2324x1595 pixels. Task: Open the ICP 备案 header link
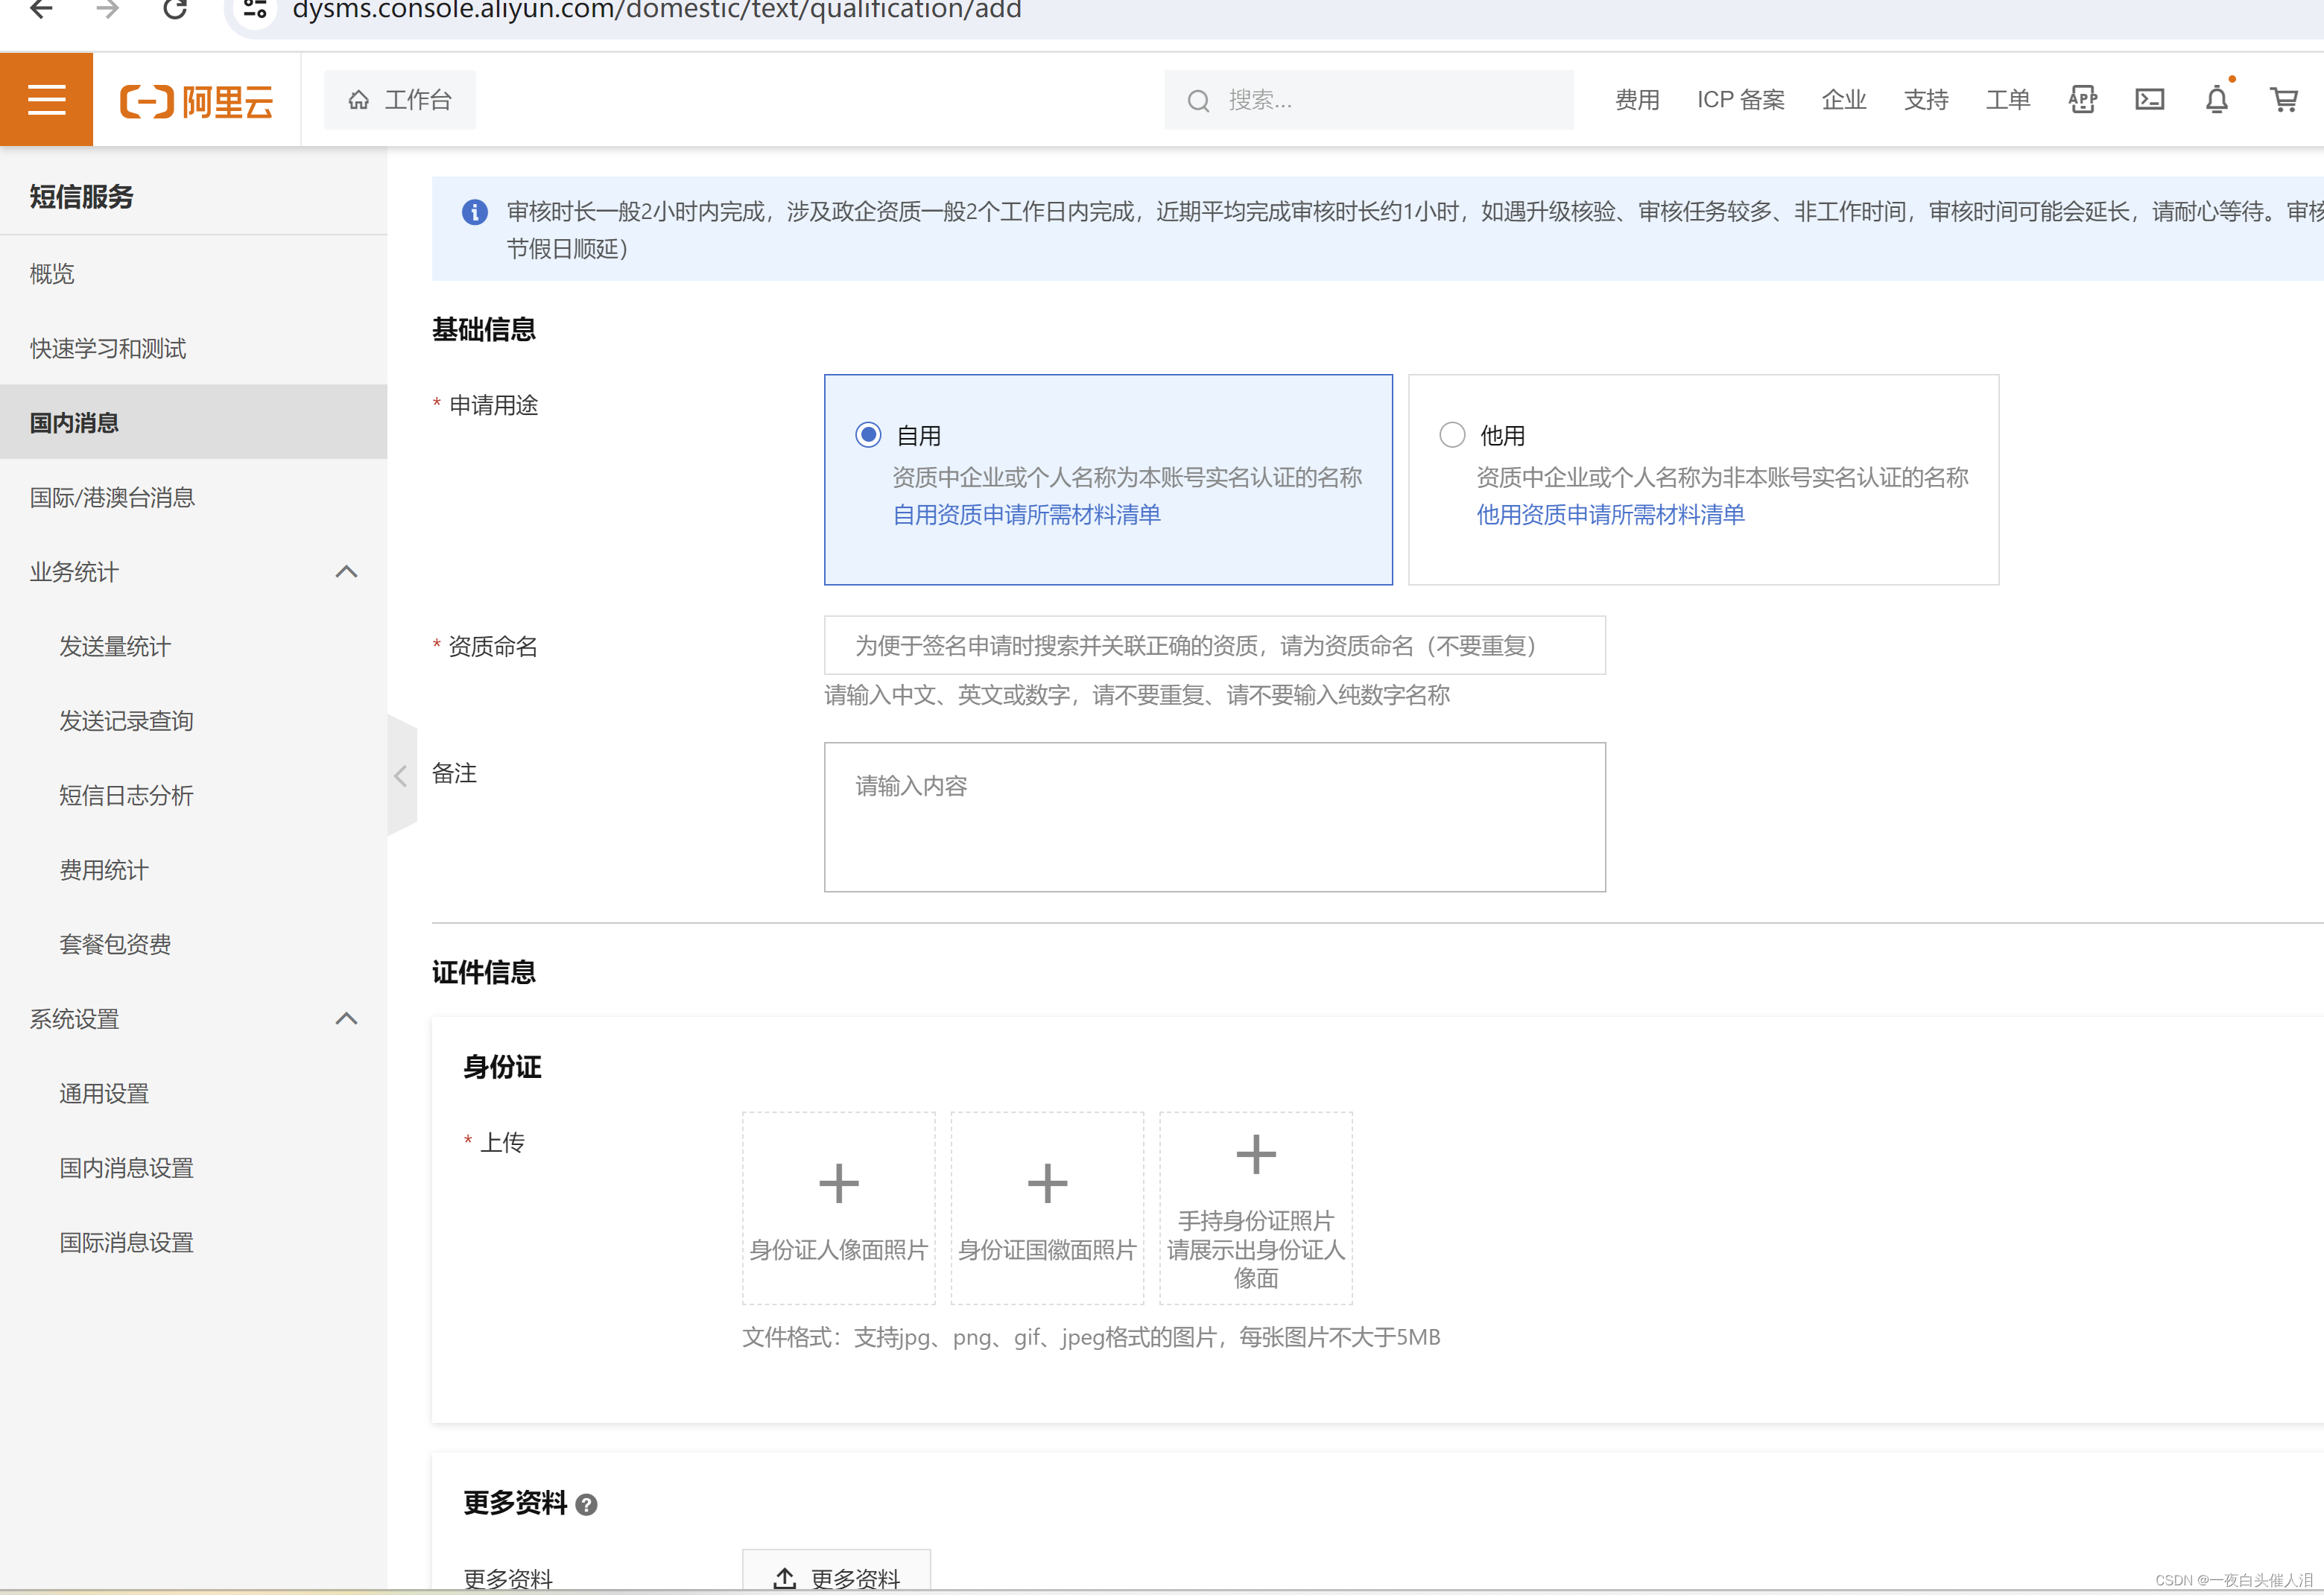pos(1740,100)
